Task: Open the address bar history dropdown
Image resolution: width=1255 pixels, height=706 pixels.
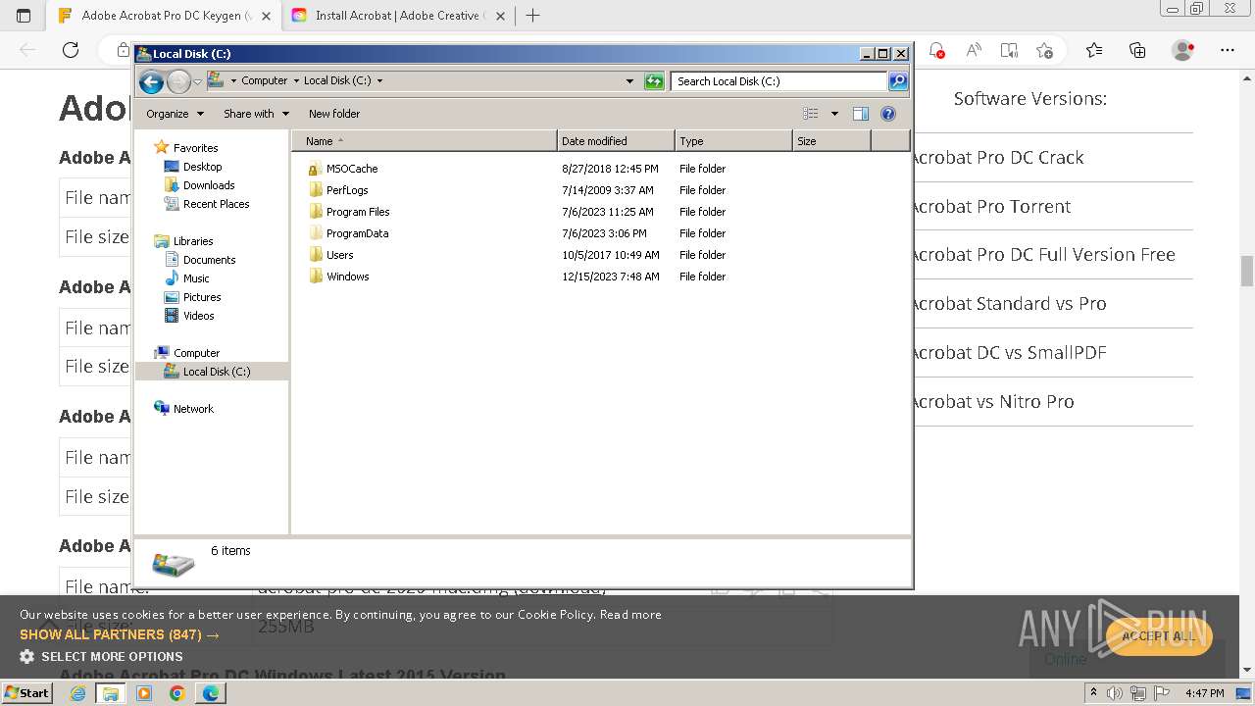Action: click(x=629, y=81)
